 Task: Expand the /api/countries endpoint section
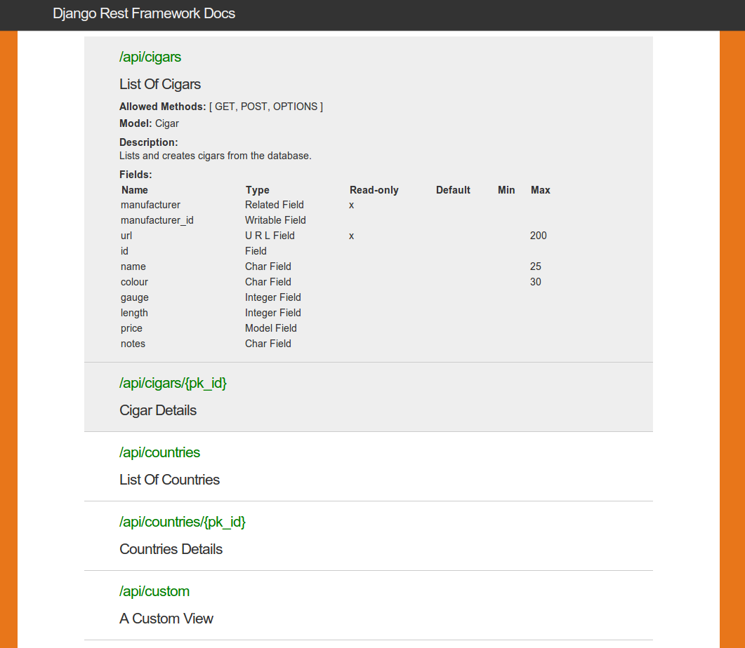(x=159, y=452)
